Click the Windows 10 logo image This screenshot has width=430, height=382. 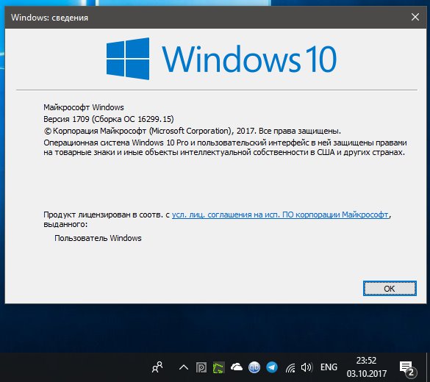pos(221,59)
